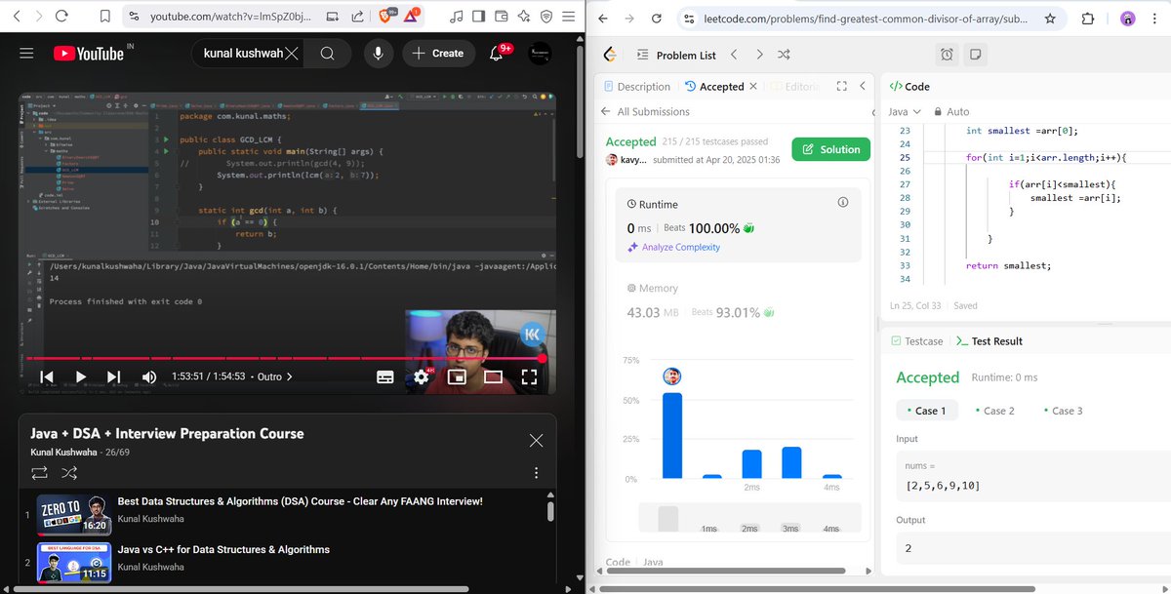1171x594 pixels.
Task: Open the playlist three-dot options menu
Action: pyautogui.click(x=536, y=473)
